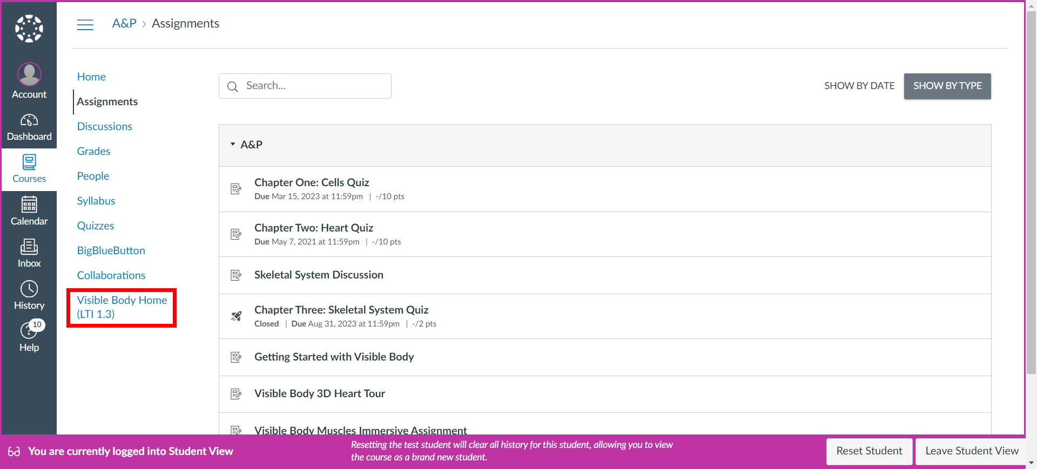This screenshot has width=1037, height=469.
Task: Click the Reset Student button
Action: 869,451
